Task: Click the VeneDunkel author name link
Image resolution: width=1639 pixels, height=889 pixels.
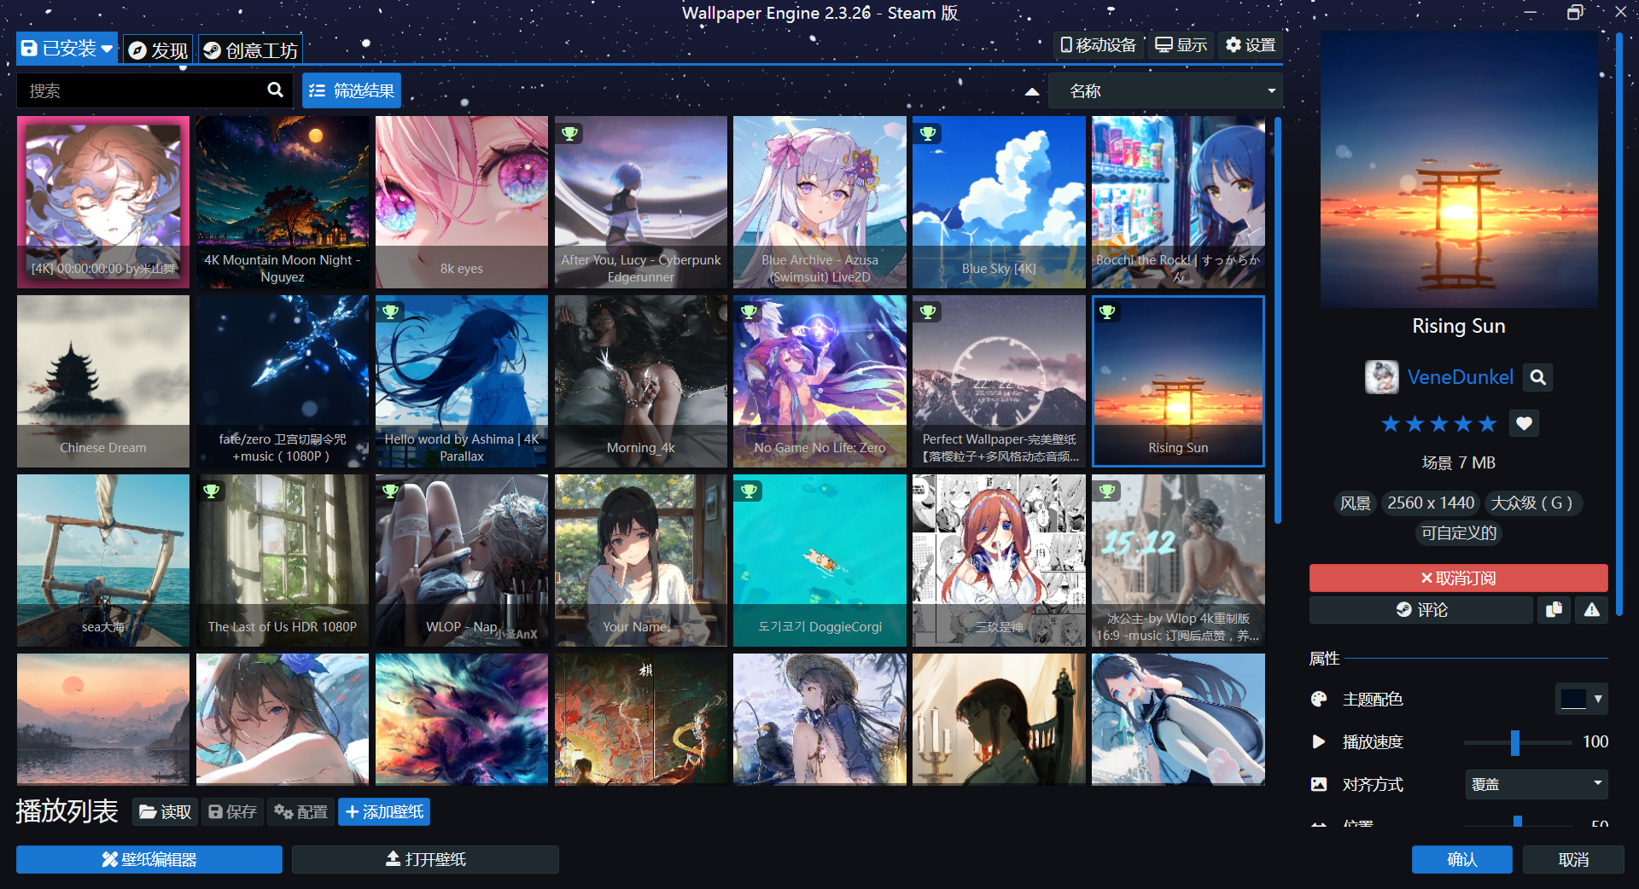Action: 1460,377
